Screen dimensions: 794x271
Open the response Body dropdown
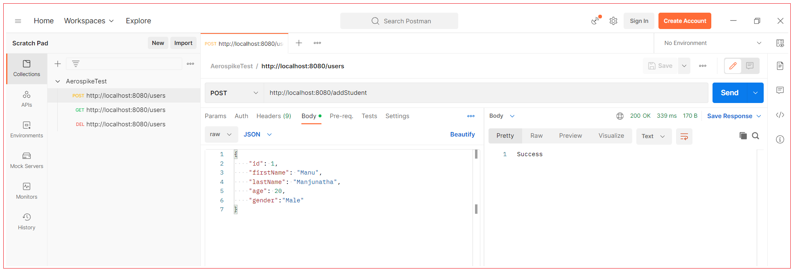502,116
